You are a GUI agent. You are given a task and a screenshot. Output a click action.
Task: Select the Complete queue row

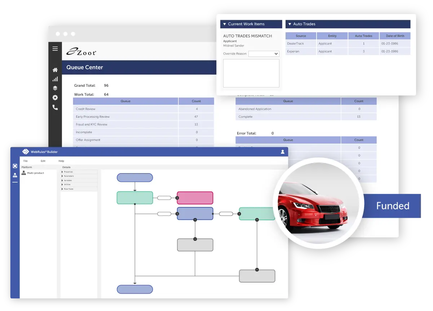tap(306, 117)
